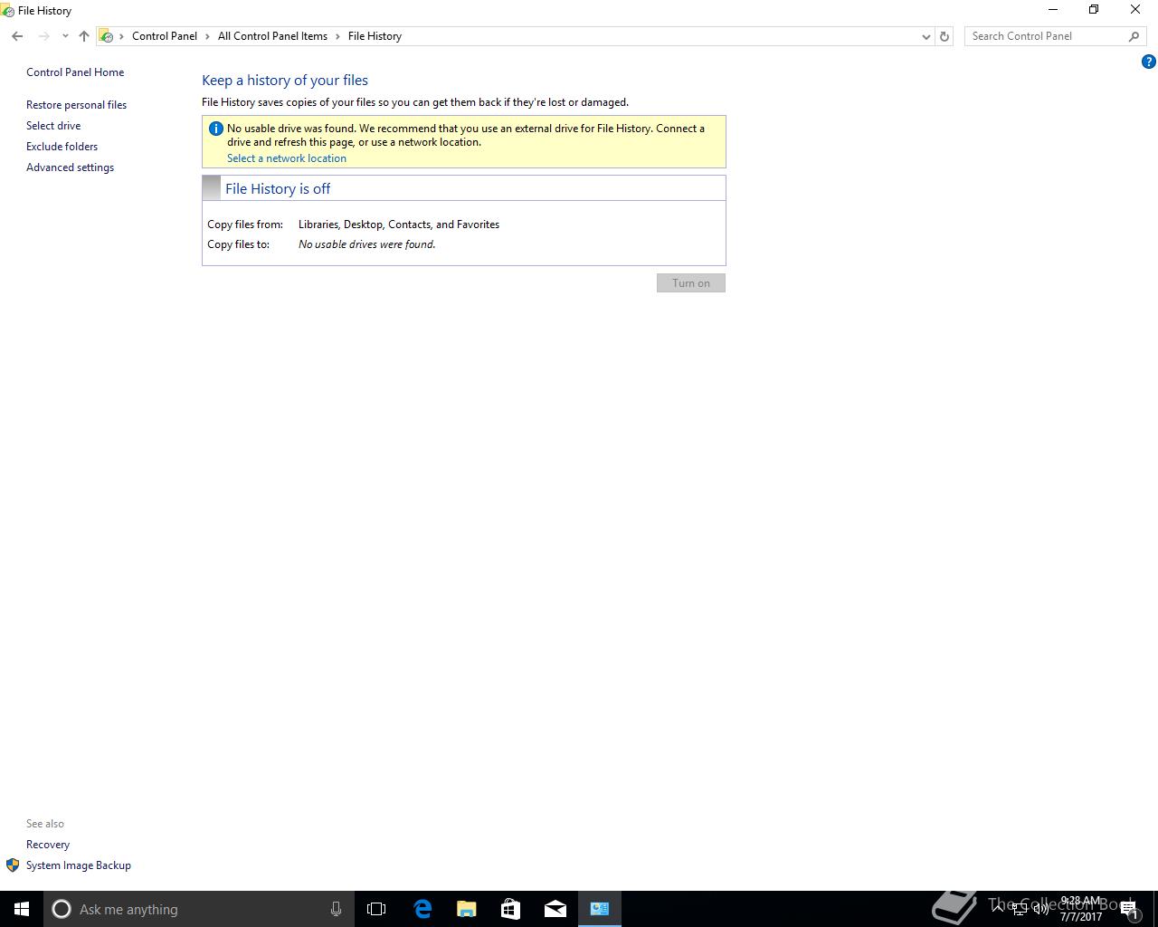
Task: Open File Explorer from taskbar
Action: click(466, 909)
